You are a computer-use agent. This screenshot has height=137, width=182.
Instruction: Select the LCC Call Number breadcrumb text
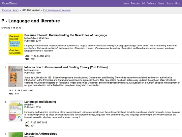click(31, 10)
